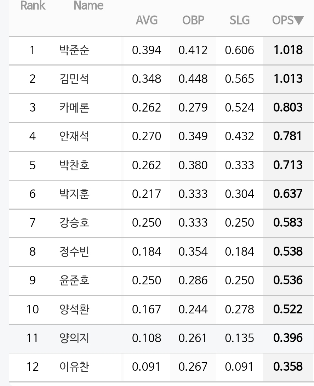Image resolution: width=314 pixels, height=386 pixels.
Task: Sort table by OBP column header
Action: (193, 20)
